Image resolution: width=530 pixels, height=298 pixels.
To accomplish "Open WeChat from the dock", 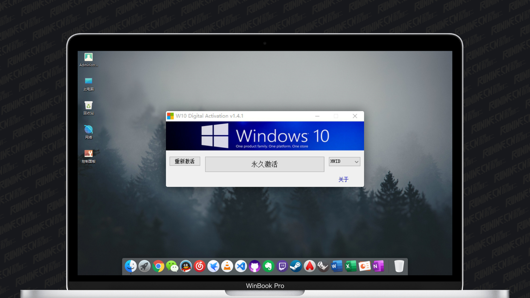I will [x=172, y=266].
